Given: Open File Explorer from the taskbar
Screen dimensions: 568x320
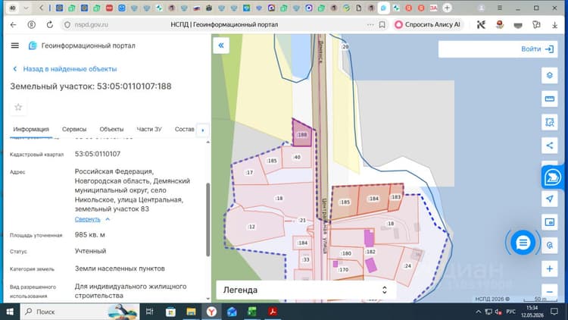Looking at the screenshot, I should coord(191,312).
